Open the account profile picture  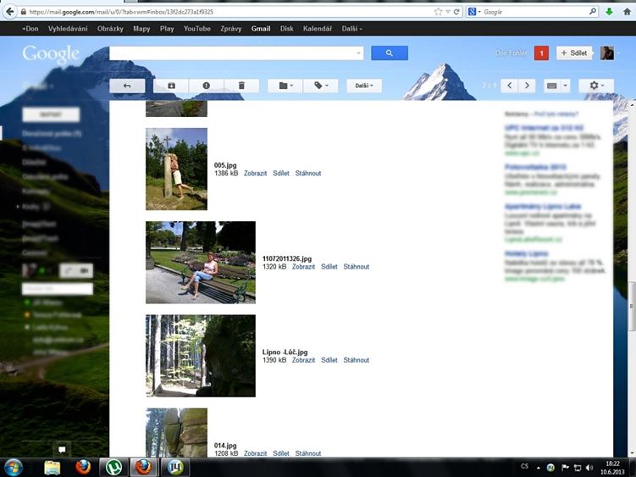click(607, 53)
